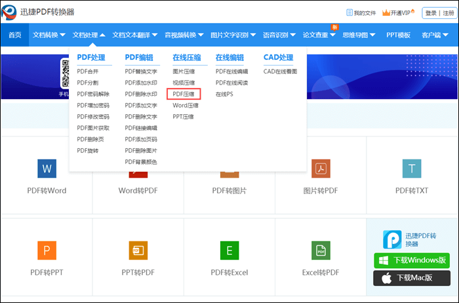Viewport: 459px width, 303px height.
Task: Select PDF分割 menu entry
Action: pos(87,83)
